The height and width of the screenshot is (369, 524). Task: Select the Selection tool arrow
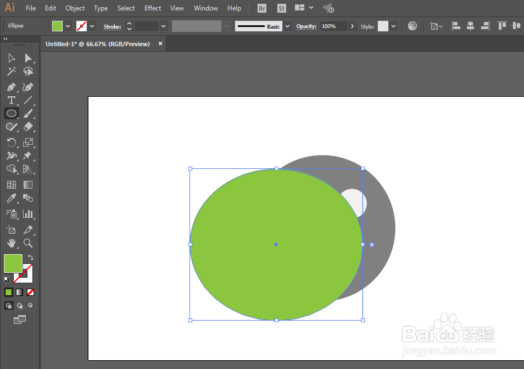12,58
